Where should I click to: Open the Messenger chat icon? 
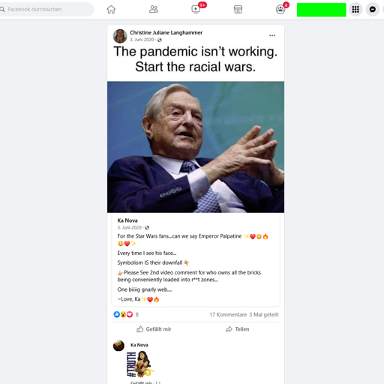(x=373, y=10)
